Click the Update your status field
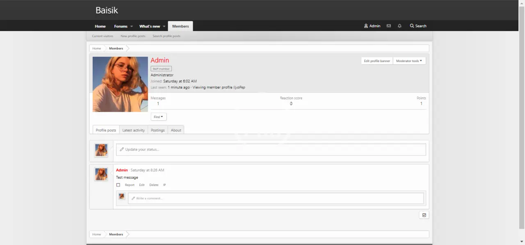The height and width of the screenshot is (245, 525). [271, 149]
